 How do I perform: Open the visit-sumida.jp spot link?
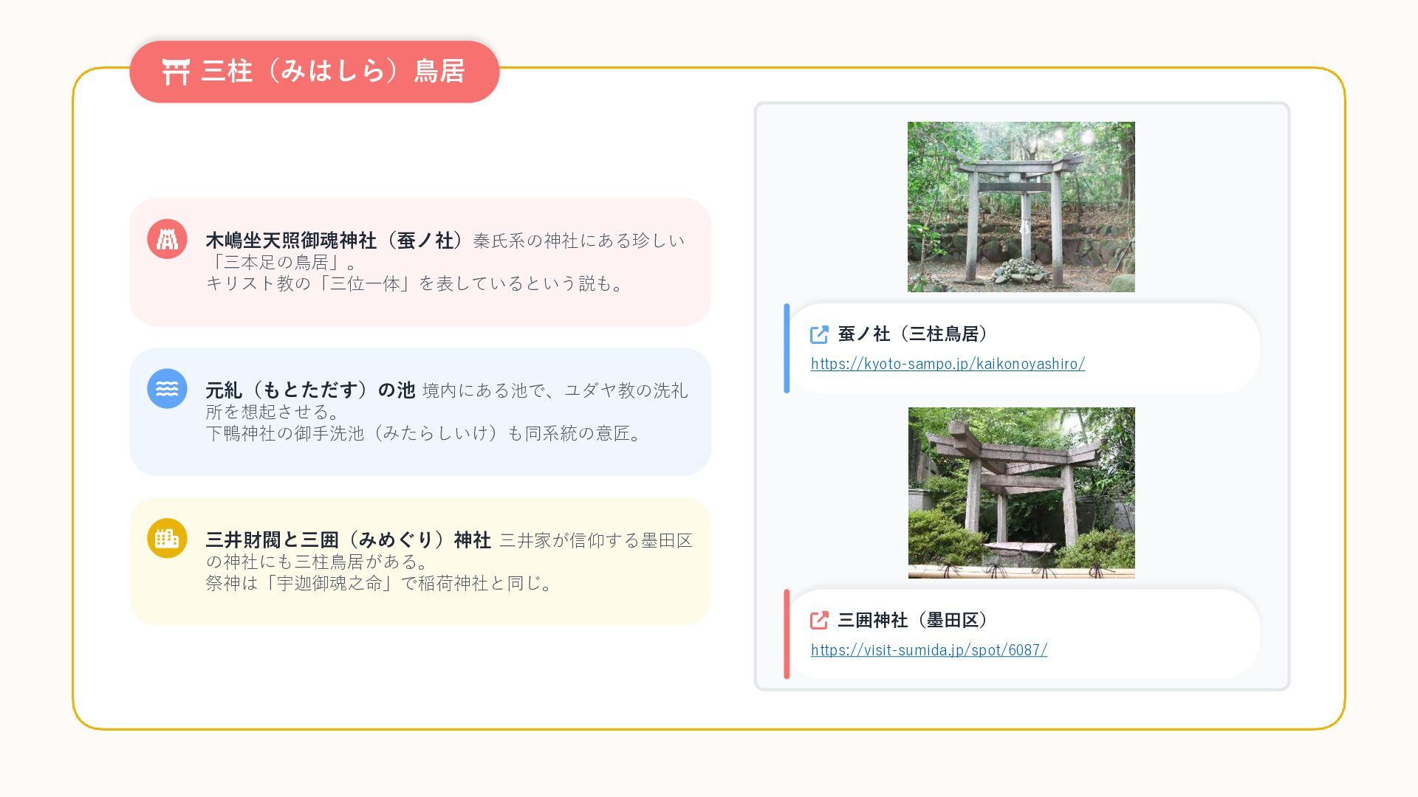pyautogui.click(x=928, y=650)
